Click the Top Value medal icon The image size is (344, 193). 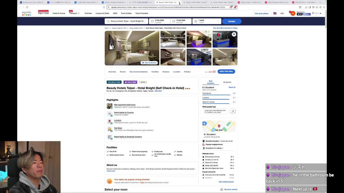(109, 129)
